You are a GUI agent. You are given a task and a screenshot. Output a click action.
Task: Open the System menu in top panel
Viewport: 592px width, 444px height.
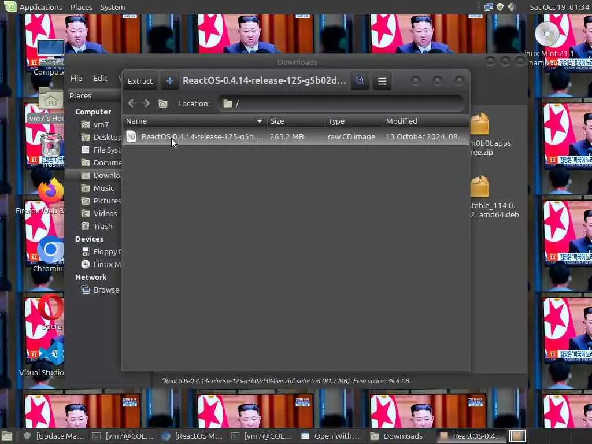(x=113, y=7)
